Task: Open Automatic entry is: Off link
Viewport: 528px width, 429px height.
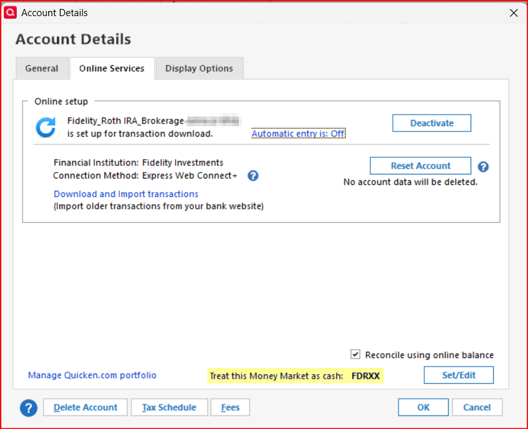Action: (x=298, y=134)
